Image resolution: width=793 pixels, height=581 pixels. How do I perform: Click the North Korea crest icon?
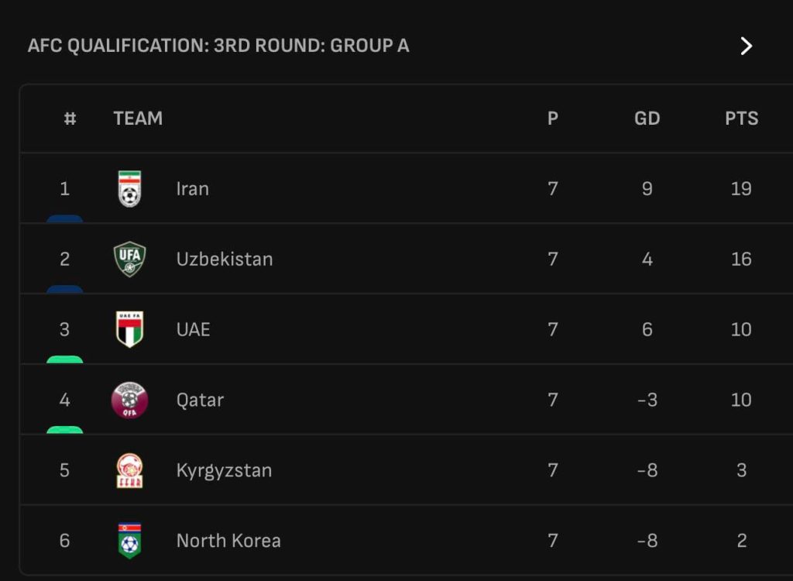point(129,541)
